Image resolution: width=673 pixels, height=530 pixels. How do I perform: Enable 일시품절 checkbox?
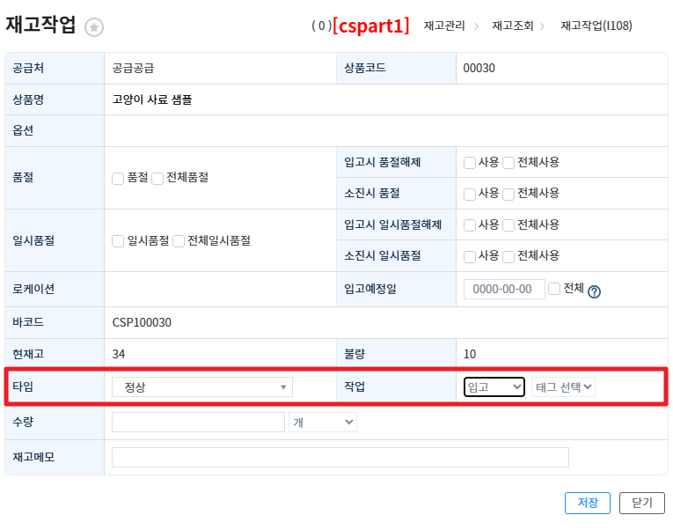pyautogui.click(x=118, y=241)
